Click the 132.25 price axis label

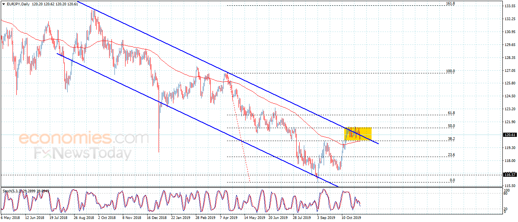point(510,19)
